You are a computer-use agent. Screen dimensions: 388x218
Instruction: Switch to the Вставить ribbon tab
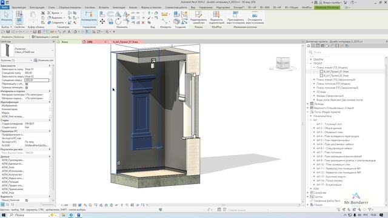click(x=104, y=7)
